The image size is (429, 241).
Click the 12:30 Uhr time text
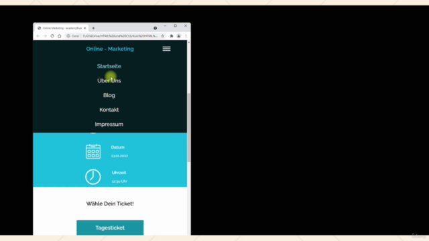pos(119,181)
